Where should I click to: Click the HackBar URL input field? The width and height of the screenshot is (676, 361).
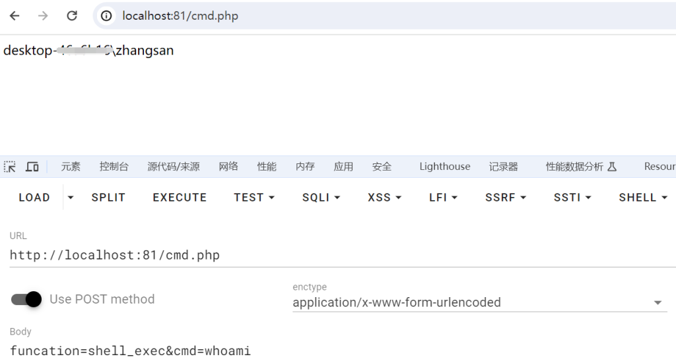point(343,255)
